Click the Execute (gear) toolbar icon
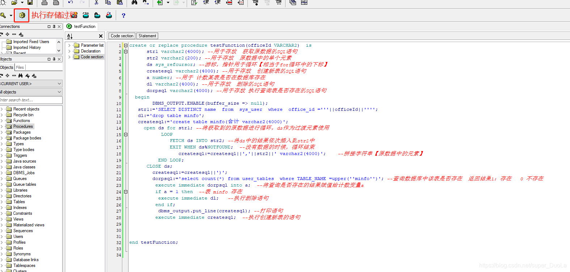The height and width of the screenshot is (272, 570). (22, 15)
